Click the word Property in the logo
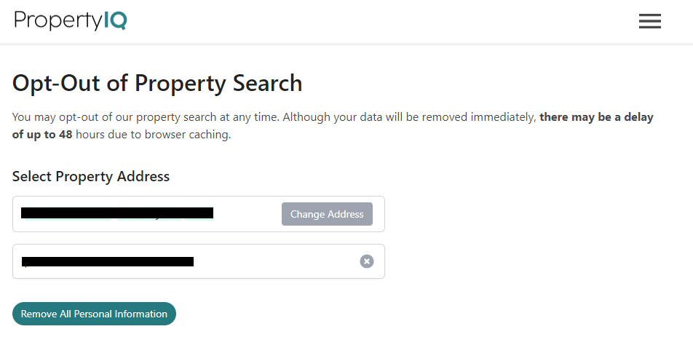The width and height of the screenshot is (693, 345). point(58,20)
